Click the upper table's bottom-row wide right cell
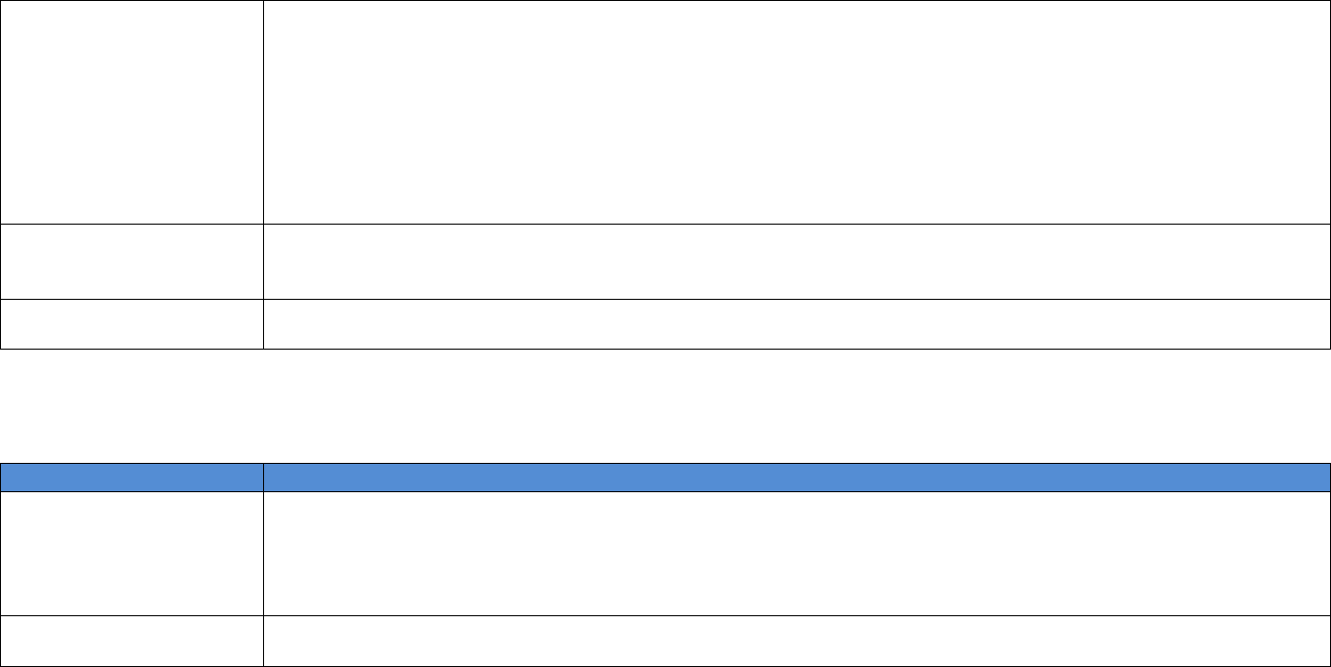The image size is (1331, 667). pyautogui.click(x=796, y=323)
